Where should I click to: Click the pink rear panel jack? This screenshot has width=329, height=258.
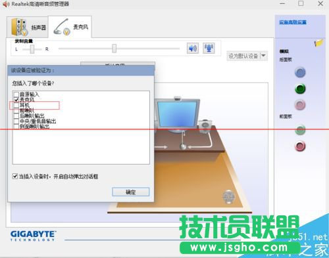[300, 105]
